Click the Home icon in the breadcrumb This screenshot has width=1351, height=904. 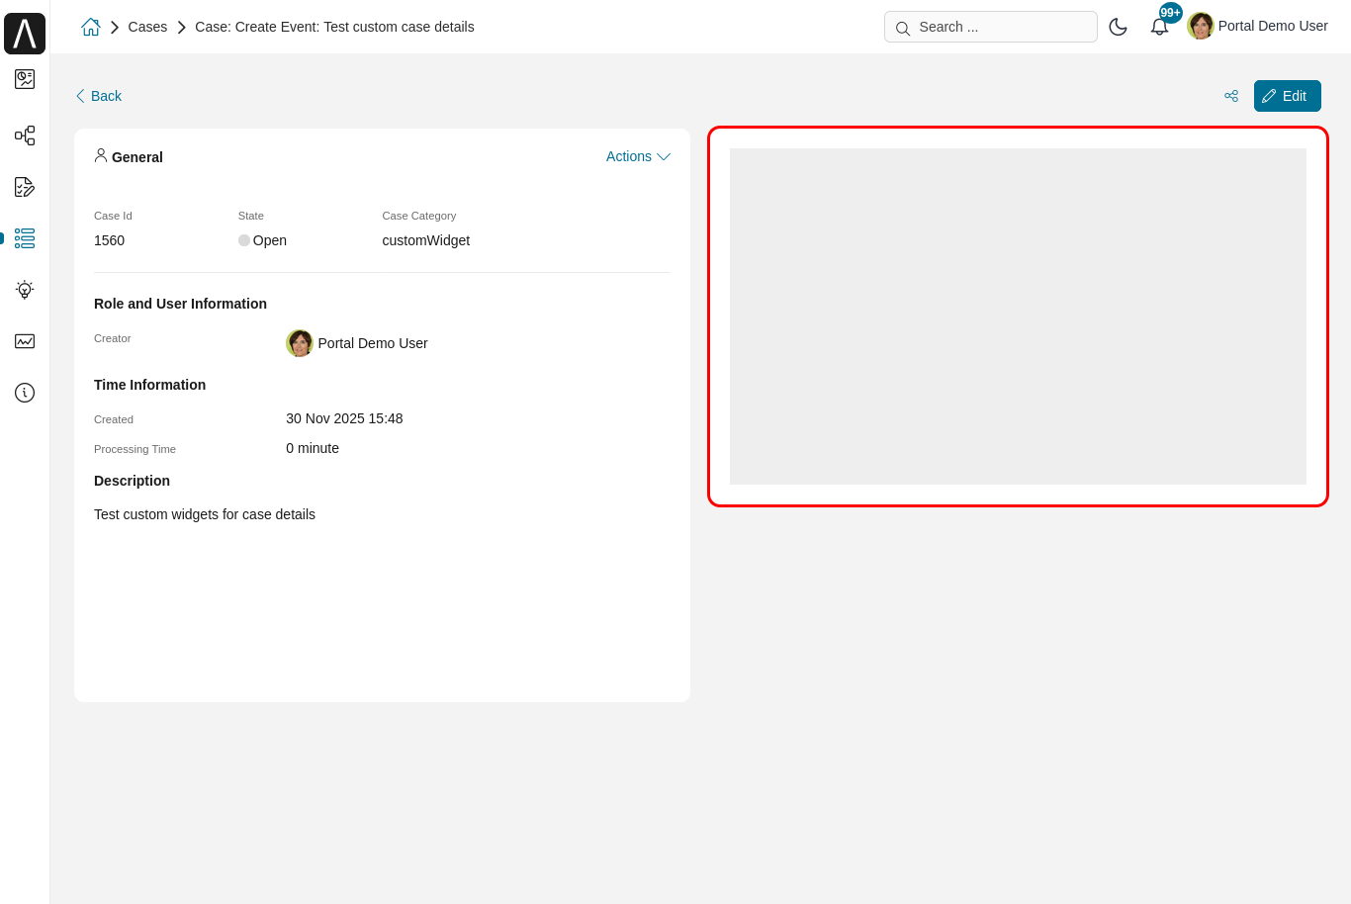[90, 27]
